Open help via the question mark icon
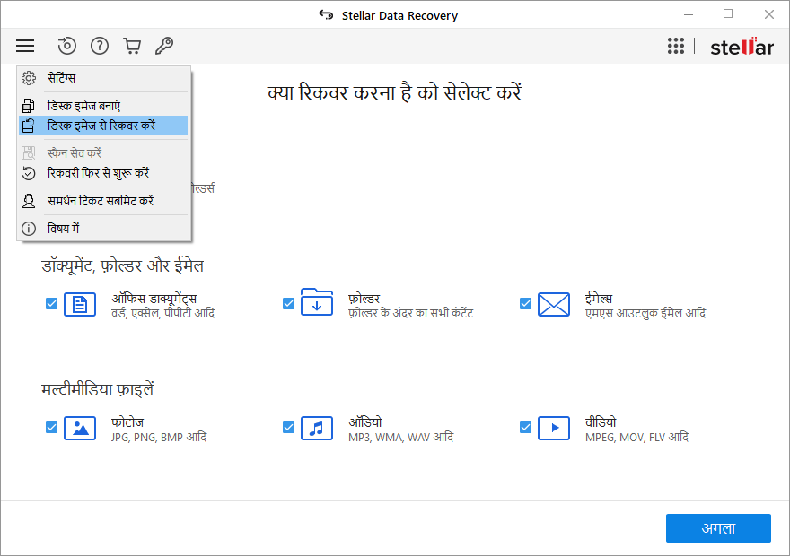This screenshot has width=790, height=556. [x=100, y=46]
